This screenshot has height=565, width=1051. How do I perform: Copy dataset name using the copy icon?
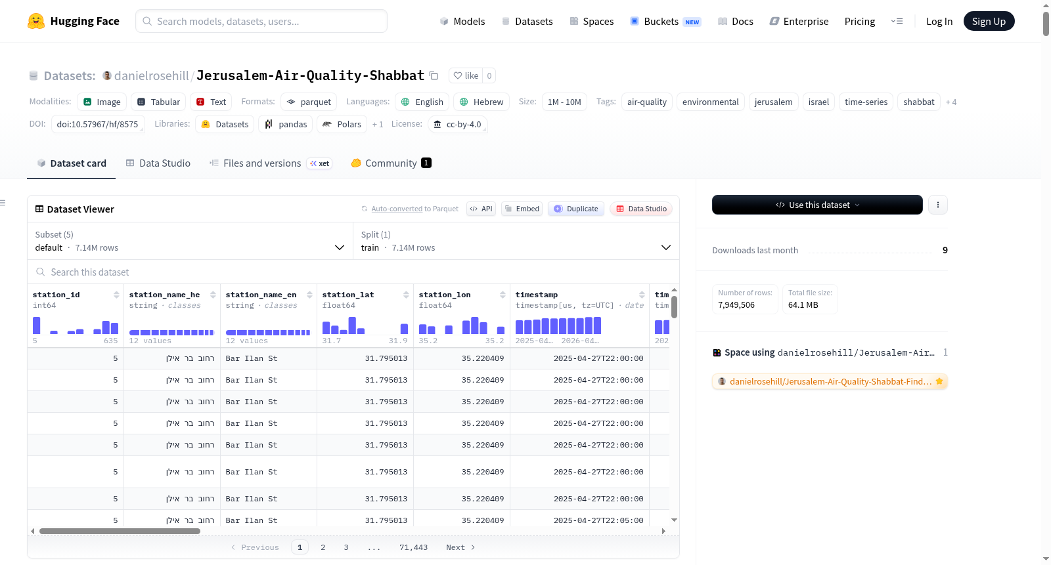pyautogui.click(x=434, y=75)
